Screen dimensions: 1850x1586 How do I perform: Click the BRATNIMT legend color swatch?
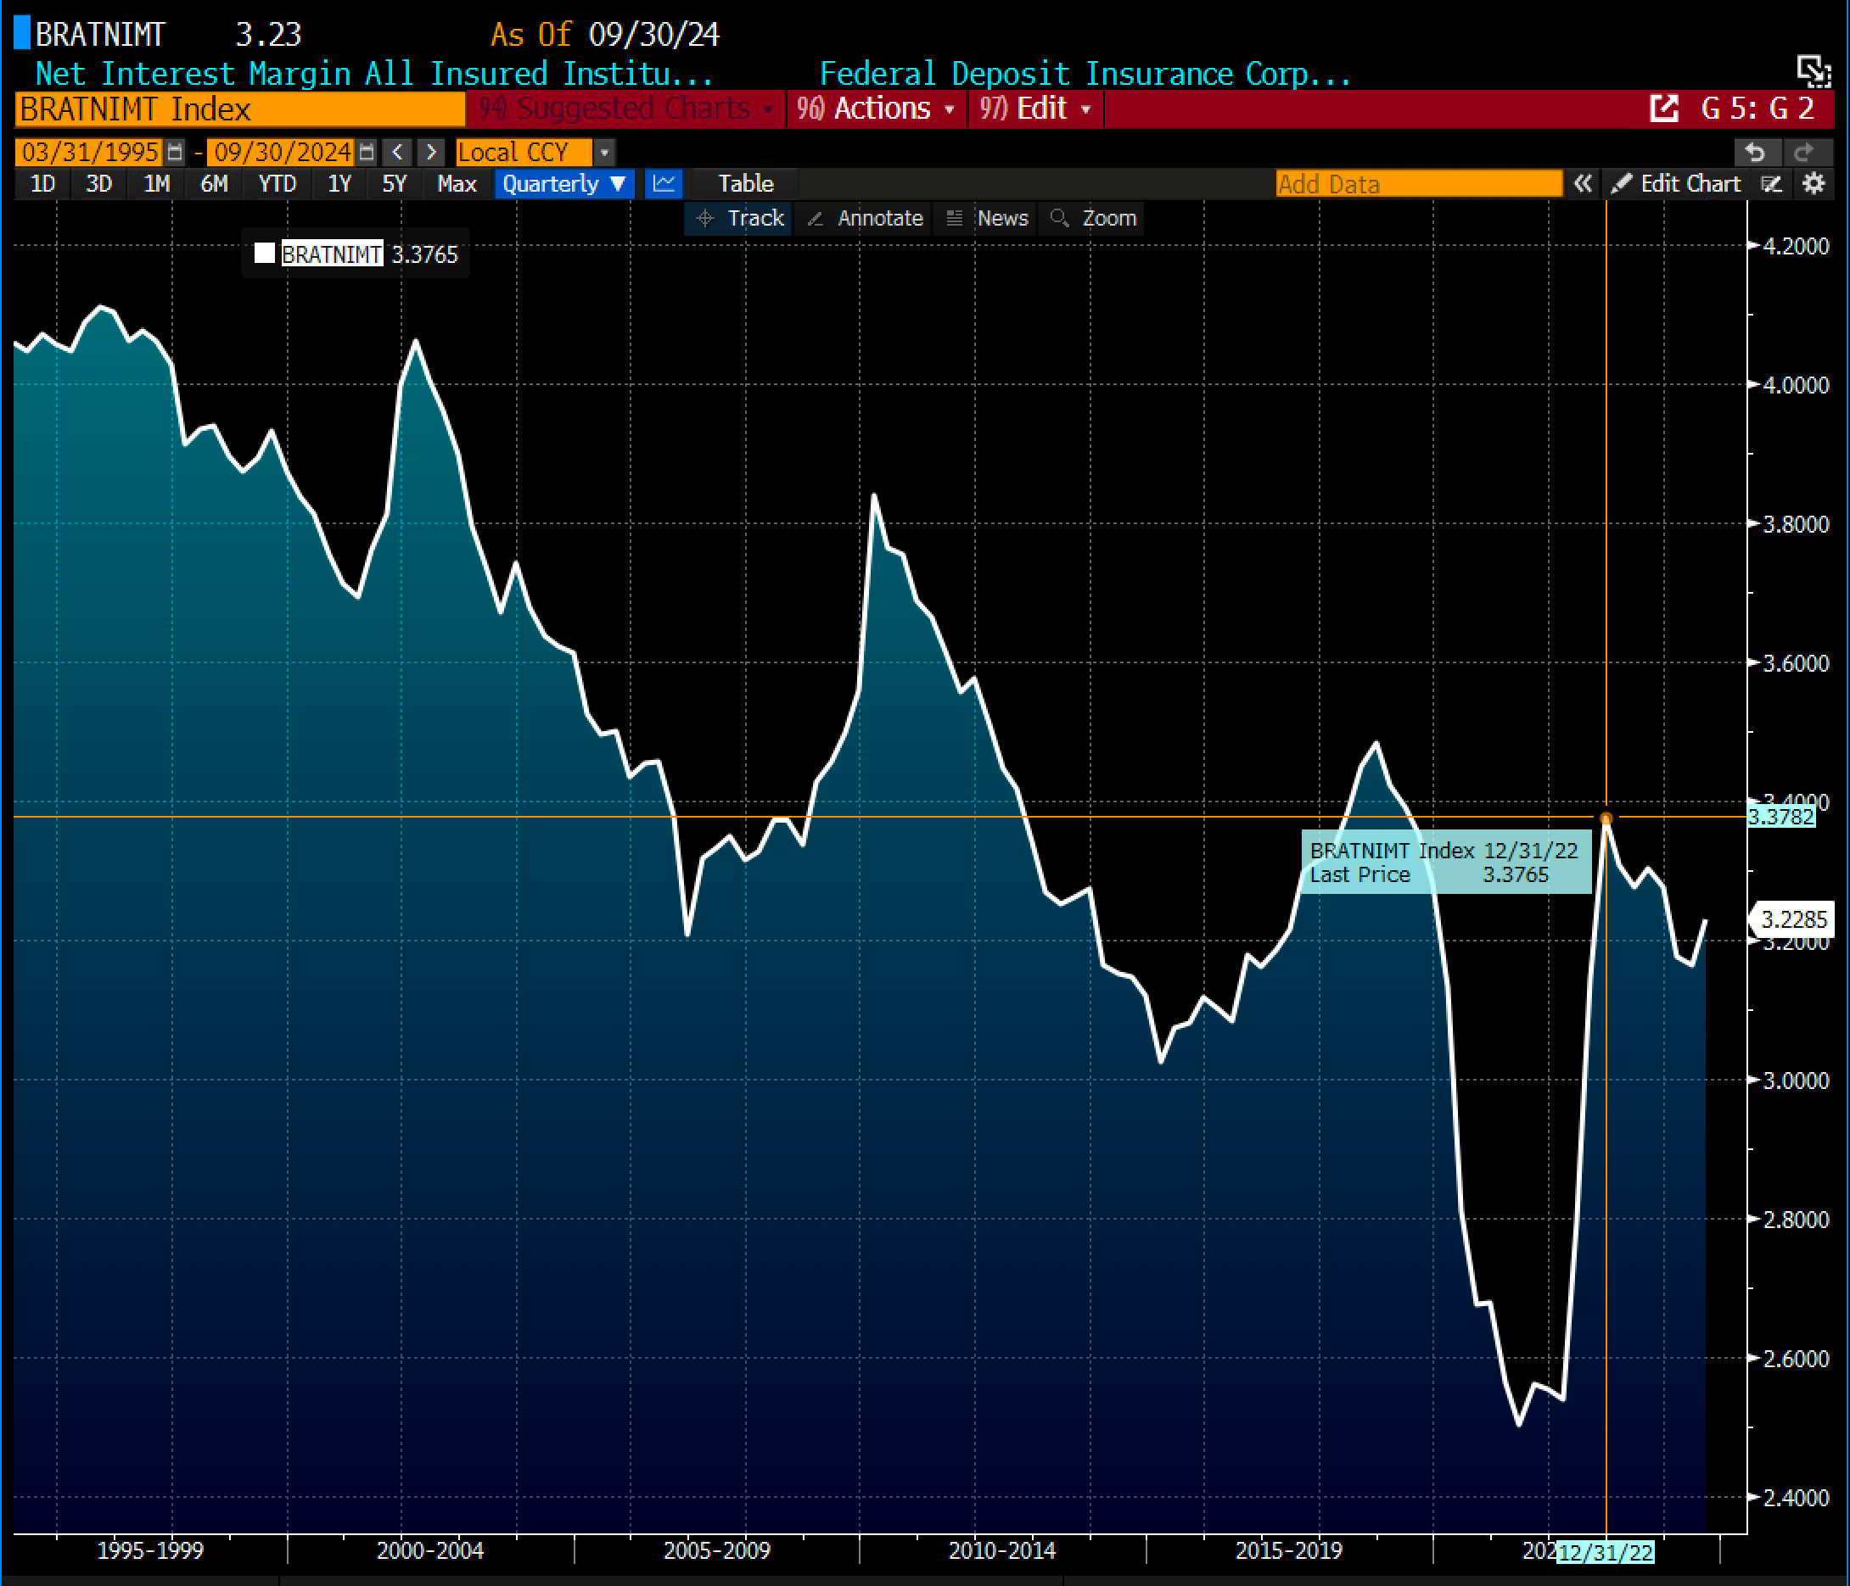(x=264, y=254)
